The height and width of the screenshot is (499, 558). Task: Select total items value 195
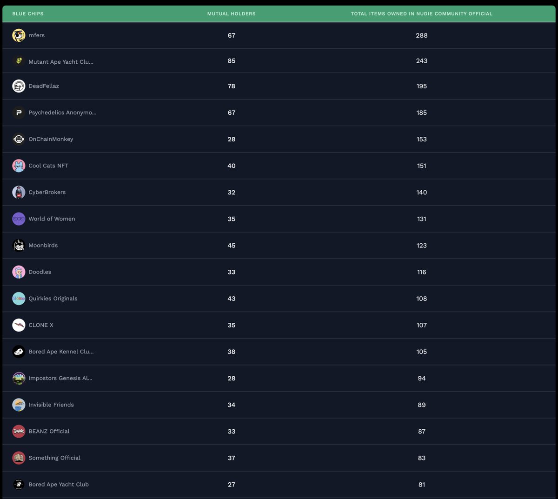422,86
